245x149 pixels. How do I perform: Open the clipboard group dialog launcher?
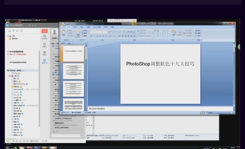click(x=73, y=40)
